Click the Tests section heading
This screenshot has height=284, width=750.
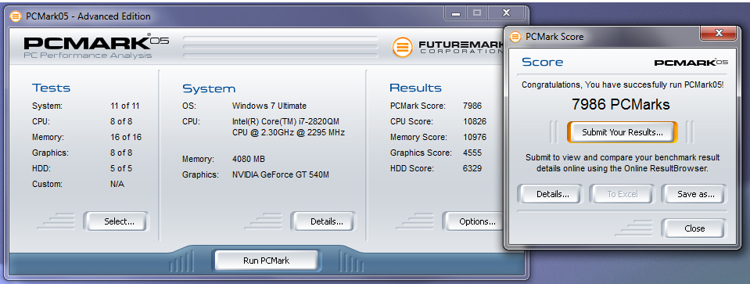click(x=51, y=88)
